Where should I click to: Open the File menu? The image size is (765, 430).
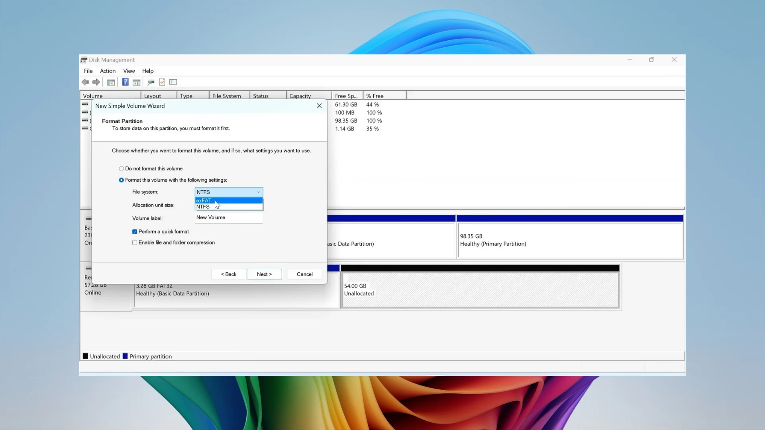coord(88,71)
